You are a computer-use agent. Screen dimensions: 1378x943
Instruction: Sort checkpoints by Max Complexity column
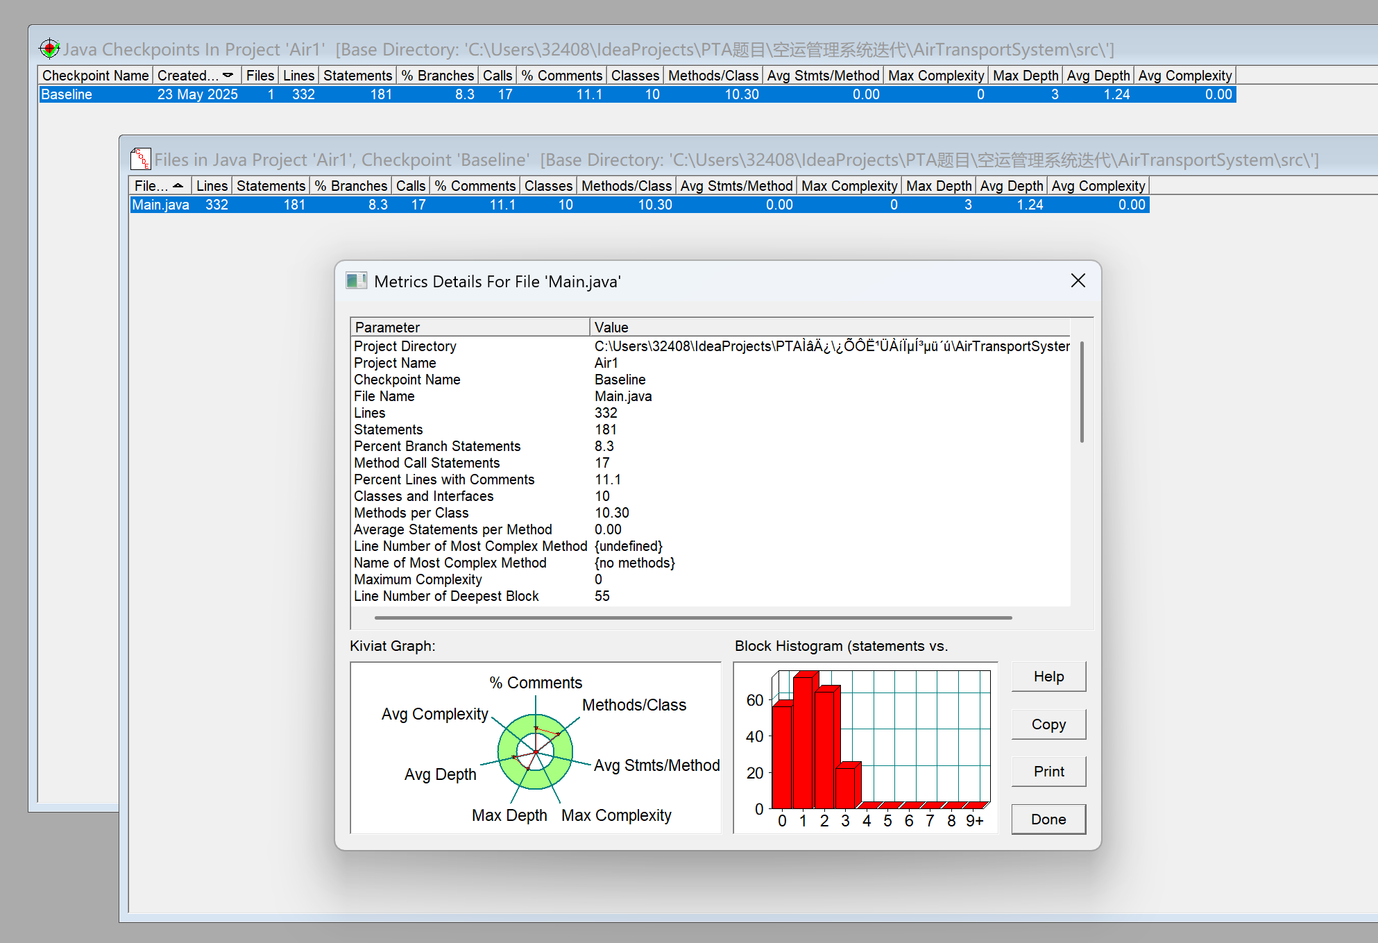coord(935,75)
